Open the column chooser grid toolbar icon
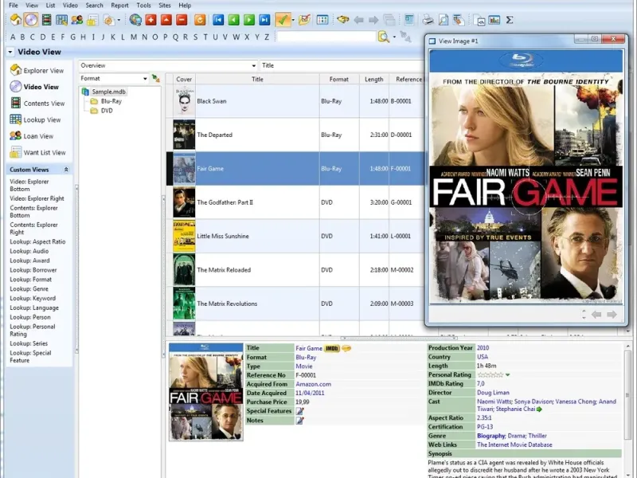The width and height of the screenshot is (637, 478). point(322,19)
